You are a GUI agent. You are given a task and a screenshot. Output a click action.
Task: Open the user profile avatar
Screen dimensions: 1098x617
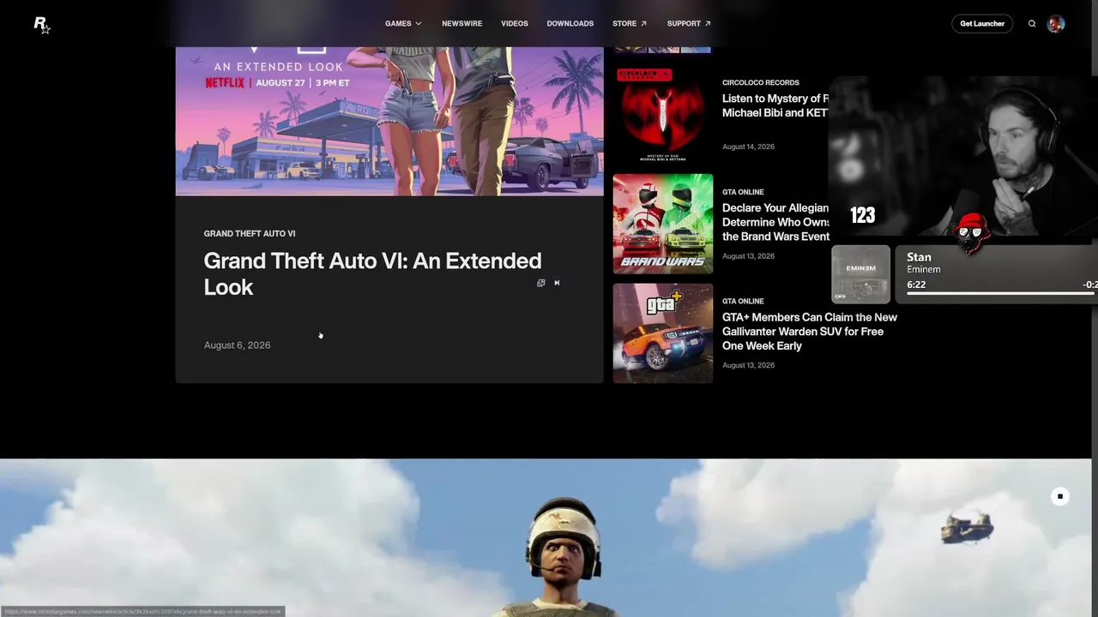pyautogui.click(x=1056, y=24)
